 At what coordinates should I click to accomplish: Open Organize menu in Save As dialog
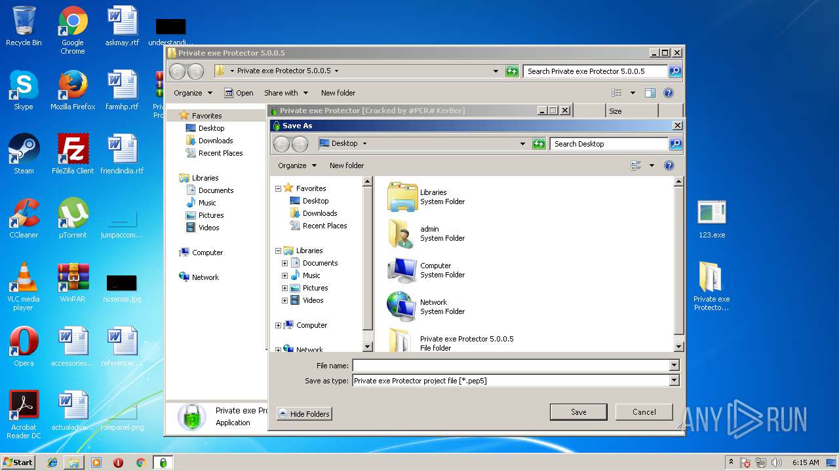pos(297,166)
